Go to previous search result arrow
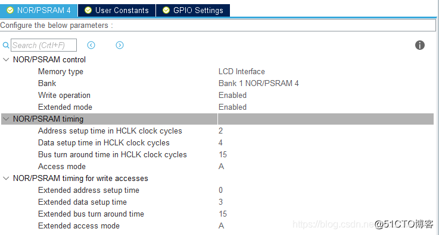The width and height of the screenshot is (439, 235). (91, 45)
